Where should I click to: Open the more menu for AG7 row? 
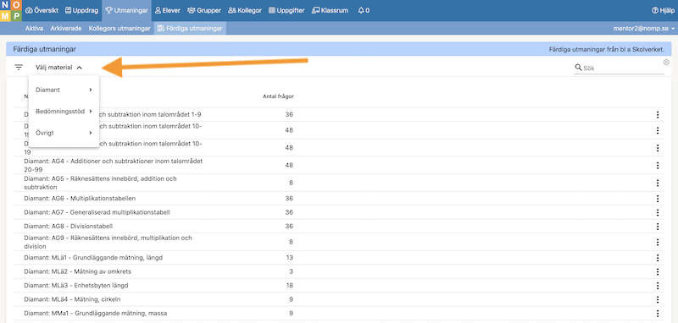point(658,212)
